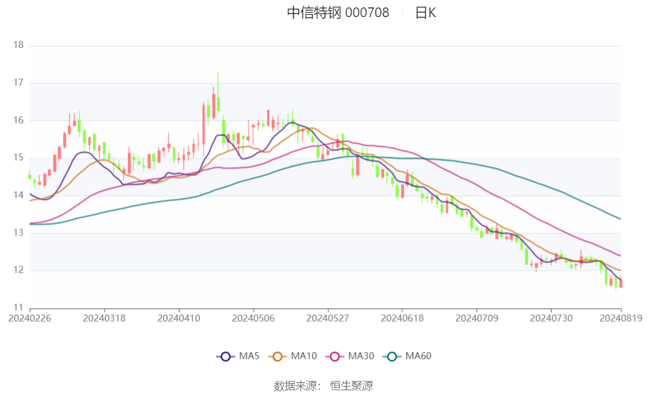Click x-axis date 20240318
647x393 pixels.
(104, 318)
